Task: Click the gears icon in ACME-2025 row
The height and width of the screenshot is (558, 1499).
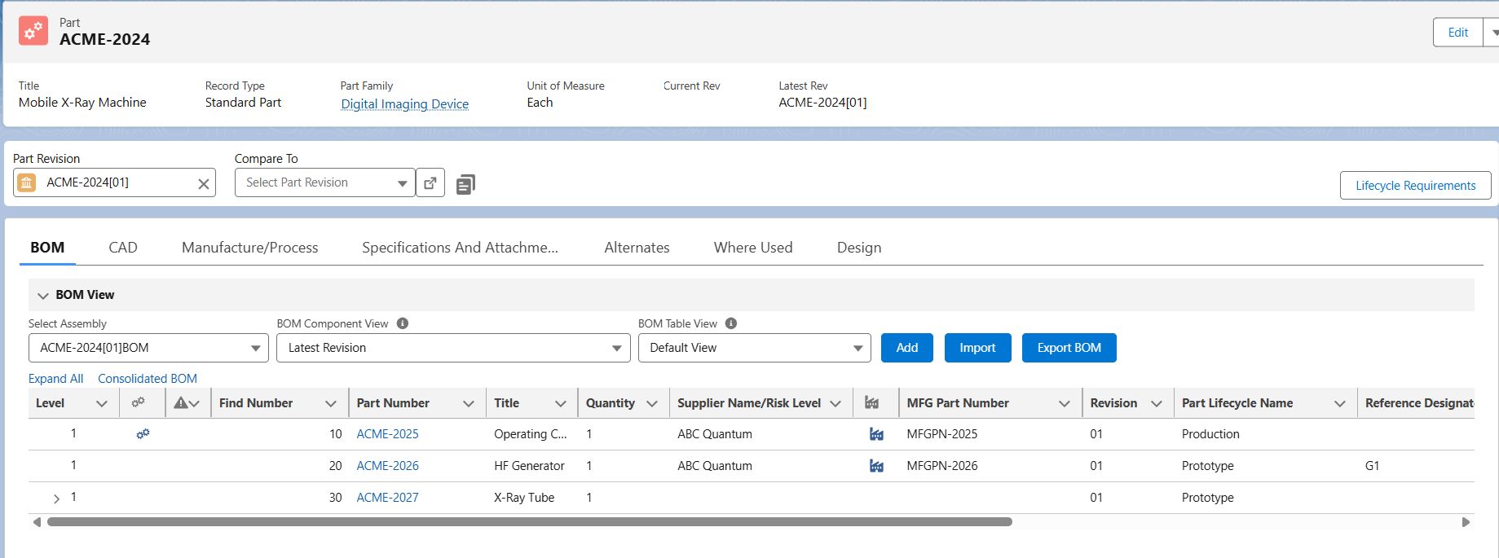Action: (143, 434)
